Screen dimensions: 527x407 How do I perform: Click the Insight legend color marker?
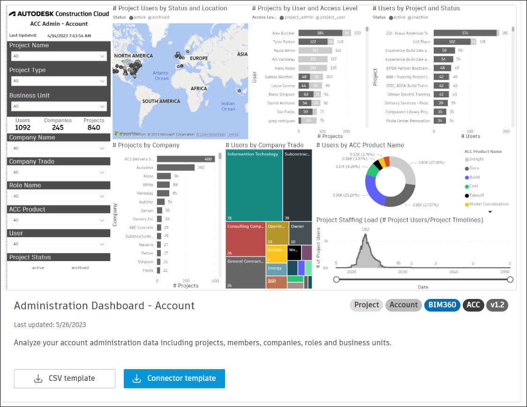pyautogui.click(x=467, y=160)
